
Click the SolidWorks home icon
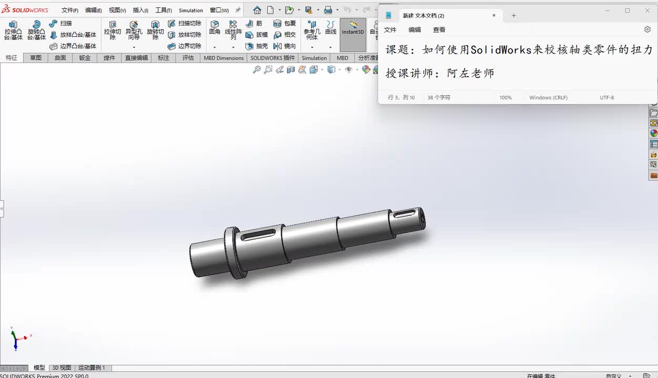tap(257, 10)
